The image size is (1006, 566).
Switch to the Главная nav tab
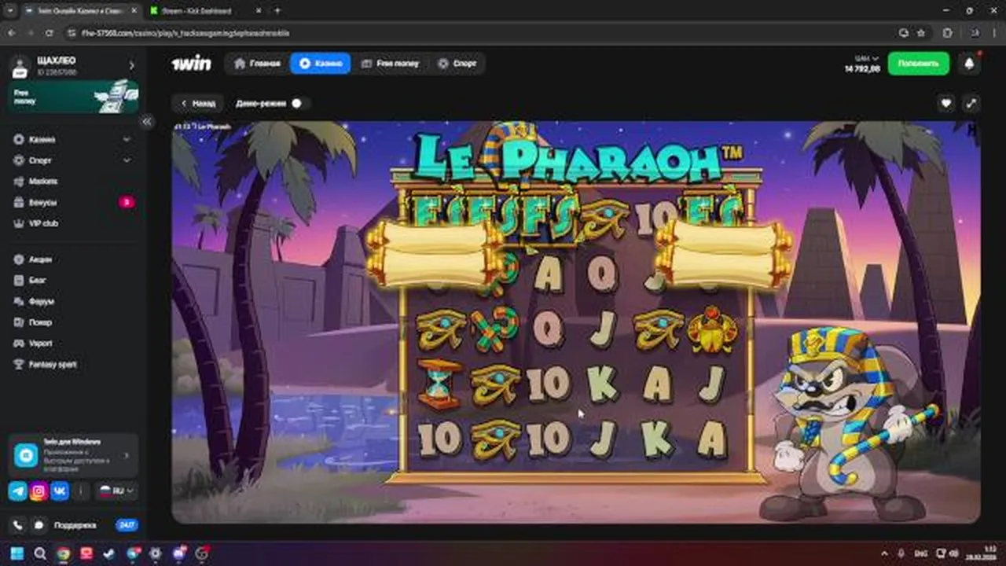click(x=257, y=64)
